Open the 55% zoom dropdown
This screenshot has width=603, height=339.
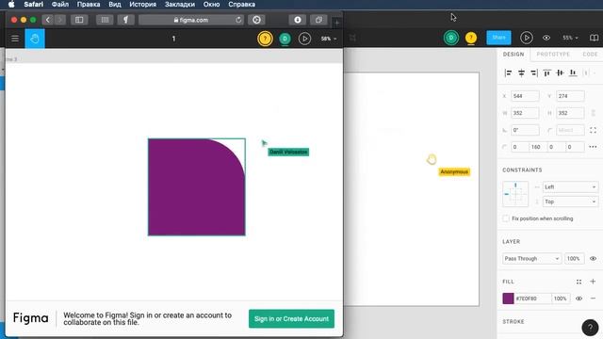point(570,38)
